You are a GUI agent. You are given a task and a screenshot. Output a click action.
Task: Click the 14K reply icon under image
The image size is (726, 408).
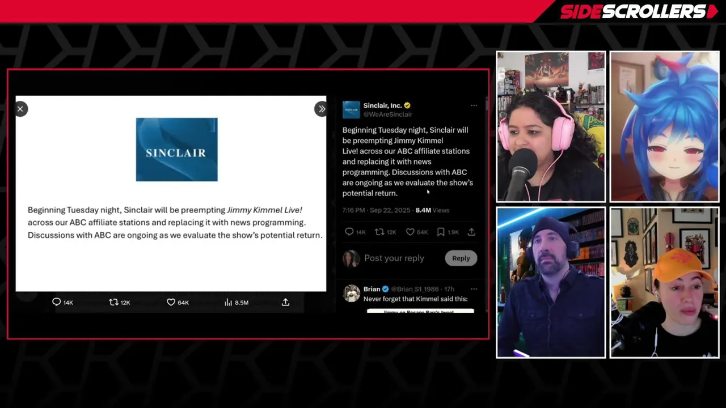(56, 303)
